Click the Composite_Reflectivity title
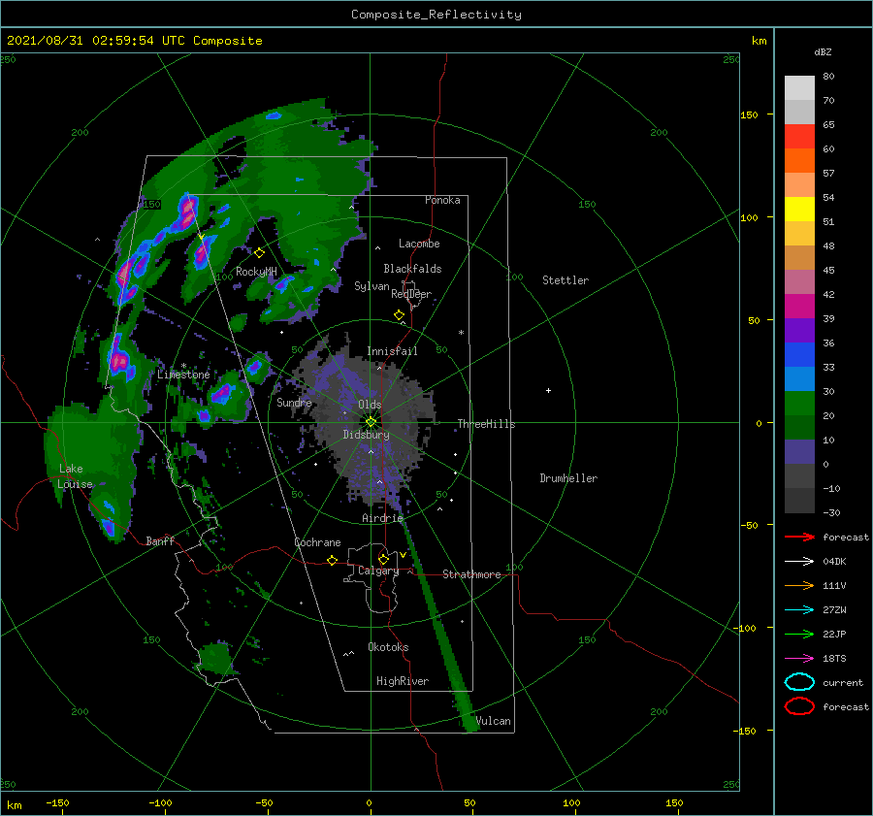 436,15
